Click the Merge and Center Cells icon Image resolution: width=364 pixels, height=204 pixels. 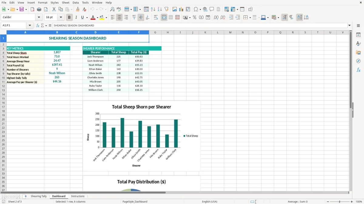164,18
